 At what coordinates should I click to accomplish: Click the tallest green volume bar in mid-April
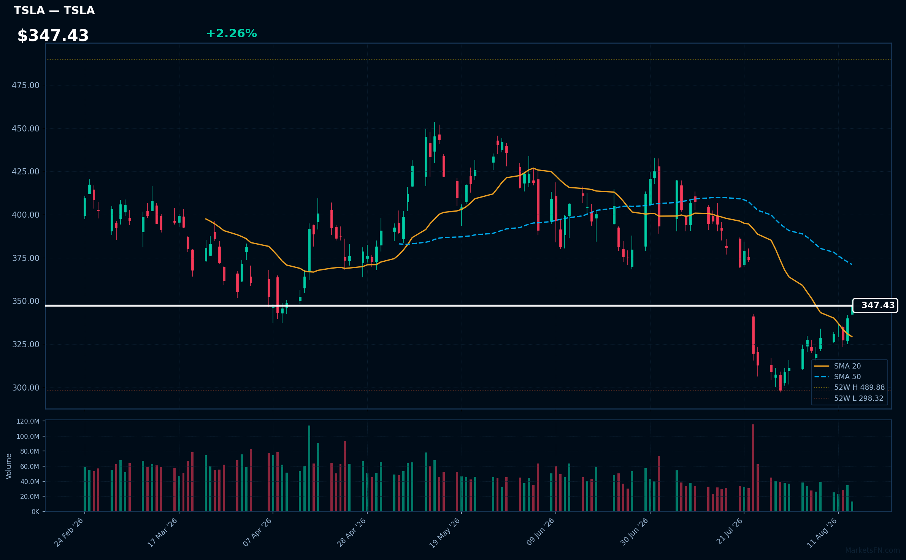(x=309, y=468)
